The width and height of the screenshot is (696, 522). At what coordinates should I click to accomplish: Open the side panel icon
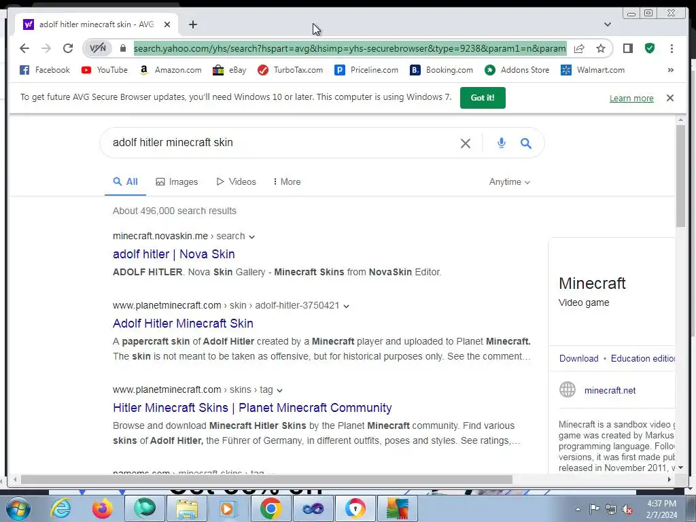pyautogui.click(x=627, y=48)
